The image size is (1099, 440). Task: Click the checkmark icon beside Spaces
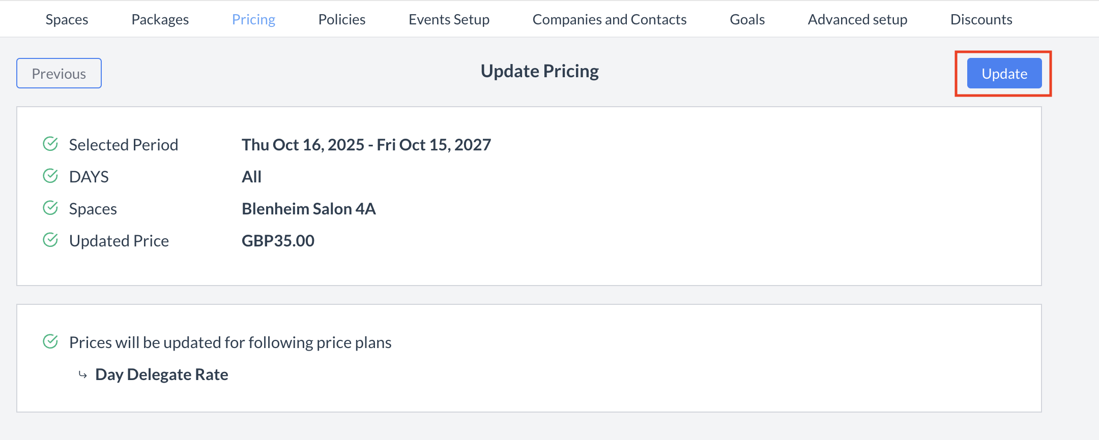(50, 208)
